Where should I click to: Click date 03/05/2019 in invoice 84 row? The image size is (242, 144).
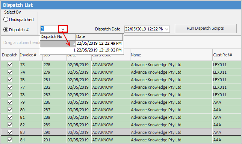pos(79,140)
